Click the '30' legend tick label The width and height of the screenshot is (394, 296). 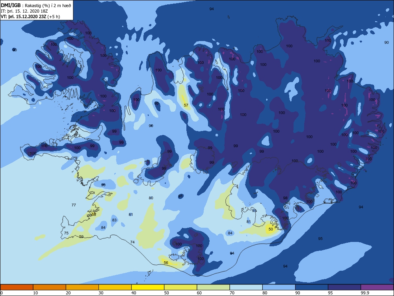(101, 293)
